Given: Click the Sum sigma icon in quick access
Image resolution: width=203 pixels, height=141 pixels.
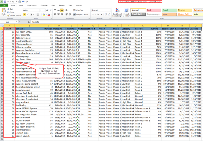Looking at the screenshot, I should [x=16, y=2].
